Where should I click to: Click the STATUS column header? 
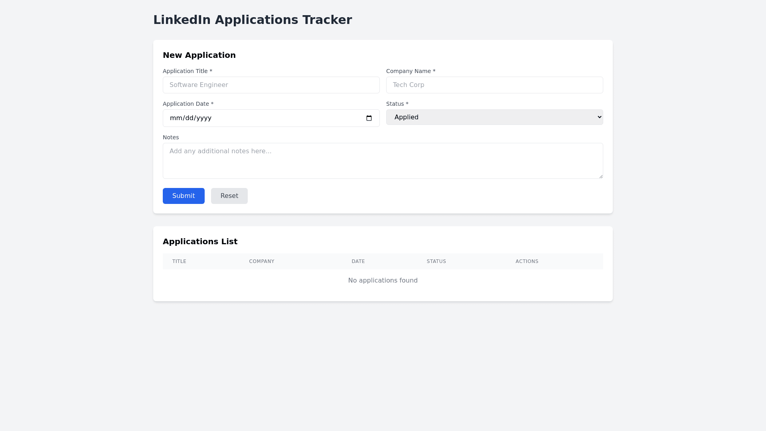coord(436,261)
